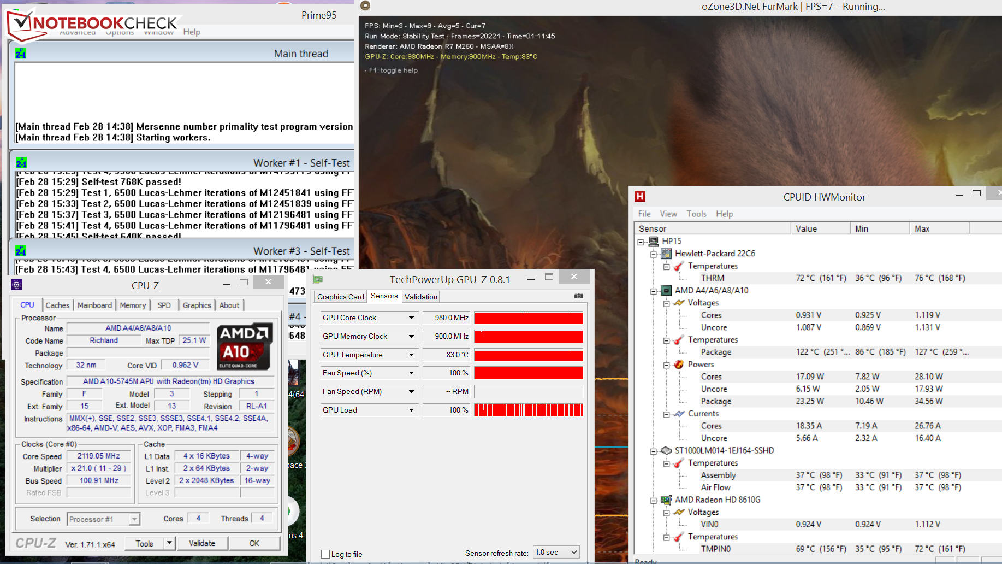
Task: Click the Sensor column header in HWMonitor
Action: [713, 228]
